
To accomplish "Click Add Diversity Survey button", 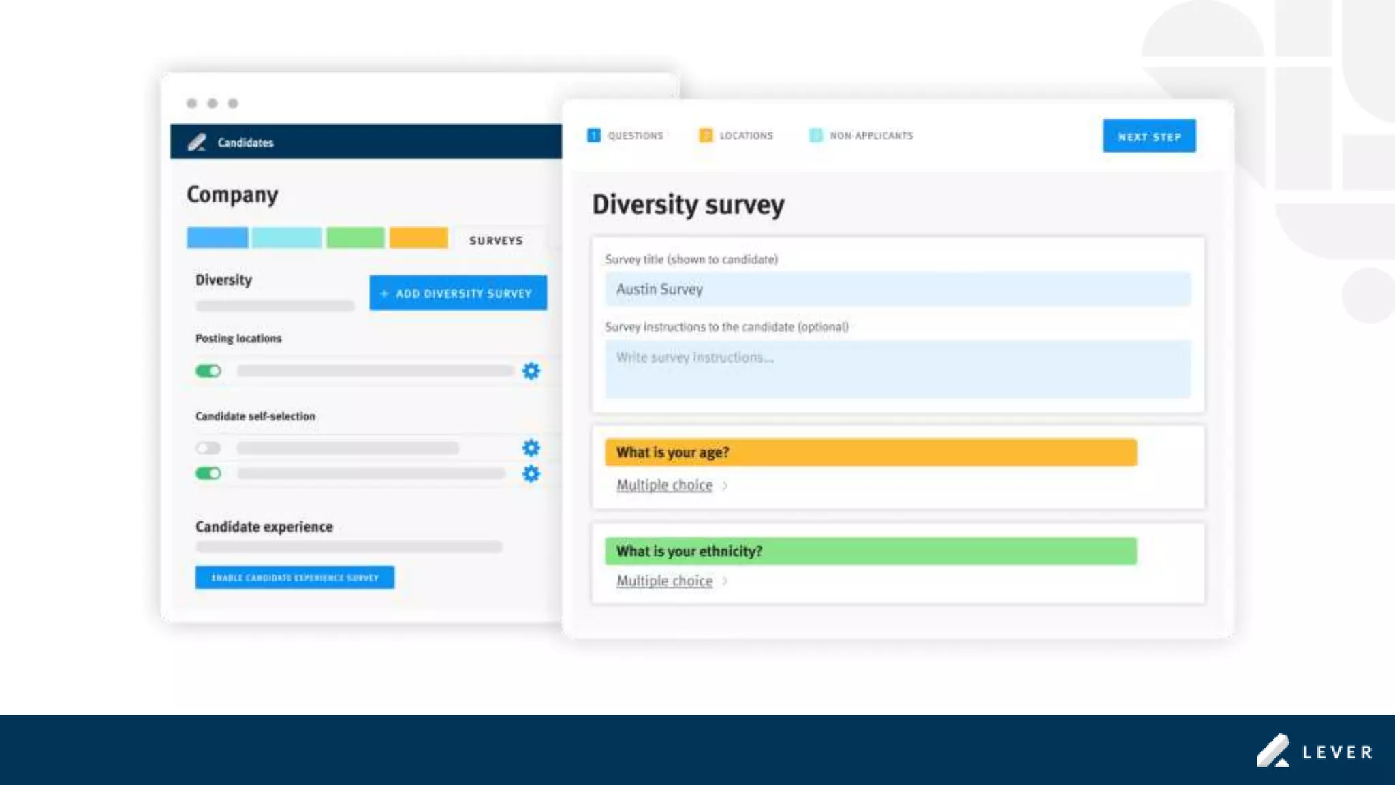I will [x=458, y=293].
